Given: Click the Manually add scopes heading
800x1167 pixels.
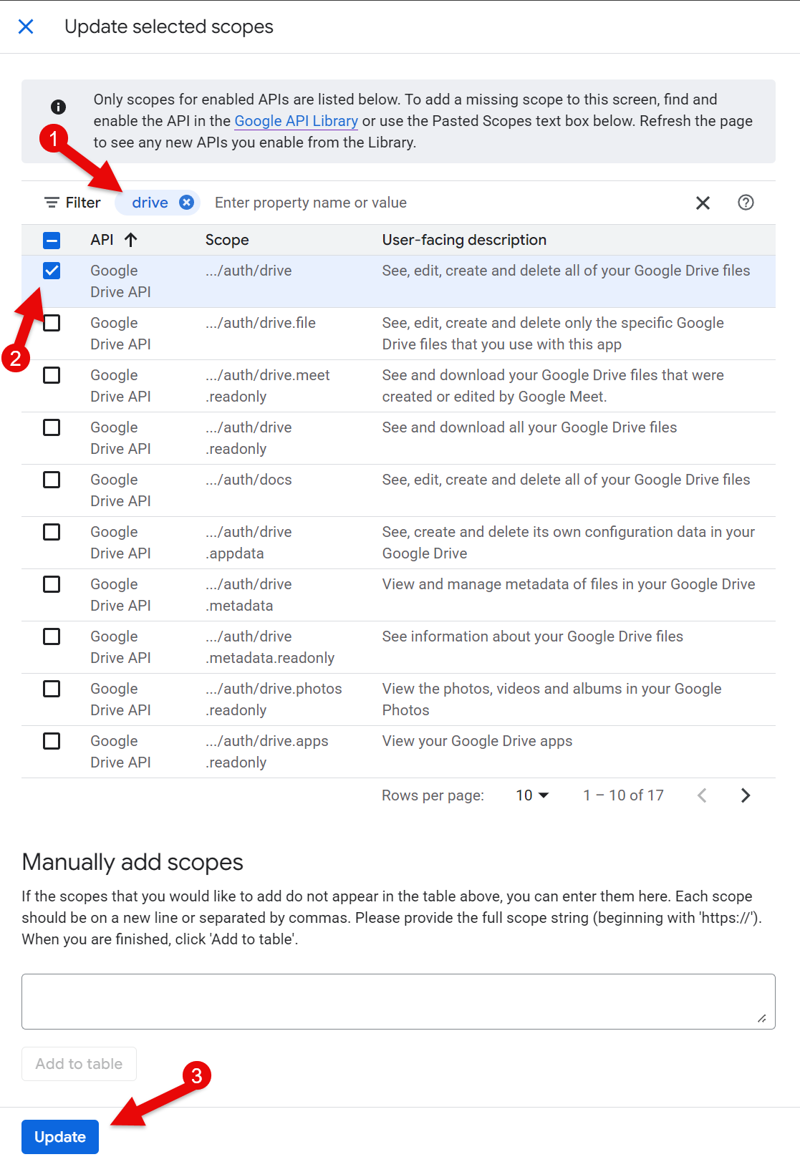Looking at the screenshot, I should pos(132,862).
